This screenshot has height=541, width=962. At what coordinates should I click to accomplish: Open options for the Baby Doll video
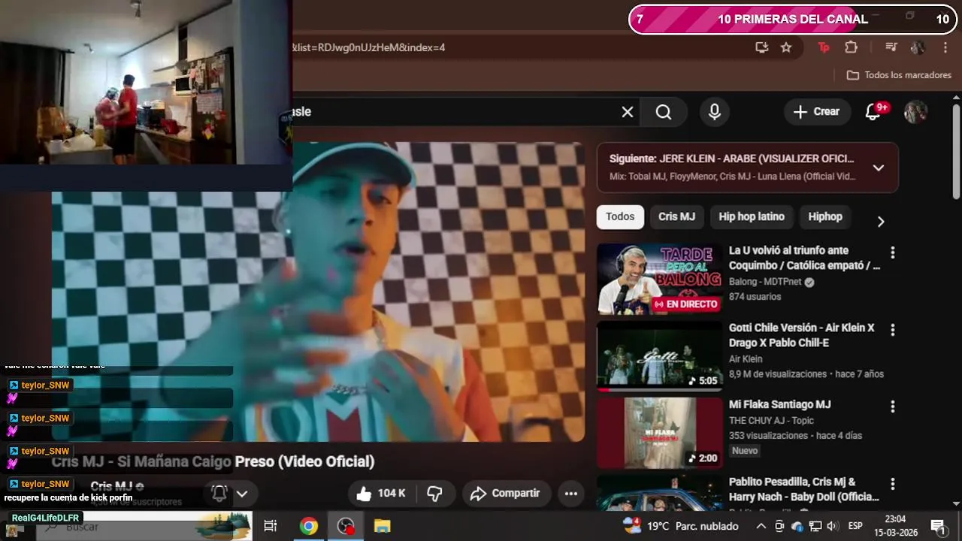coord(893,484)
